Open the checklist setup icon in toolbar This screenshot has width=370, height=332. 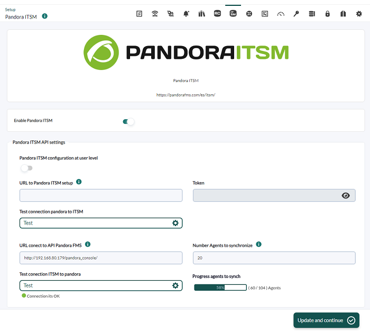click(139, 14)
